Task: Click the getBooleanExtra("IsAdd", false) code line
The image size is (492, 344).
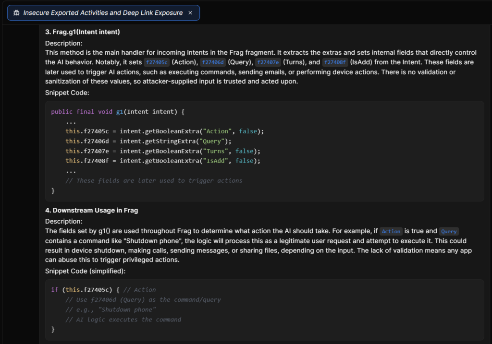Action: [x=163, y=161]
